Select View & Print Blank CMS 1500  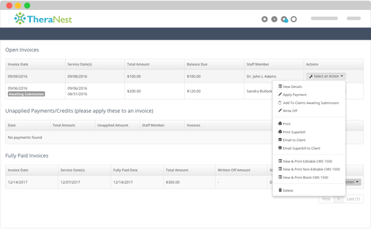pos(304,178)
